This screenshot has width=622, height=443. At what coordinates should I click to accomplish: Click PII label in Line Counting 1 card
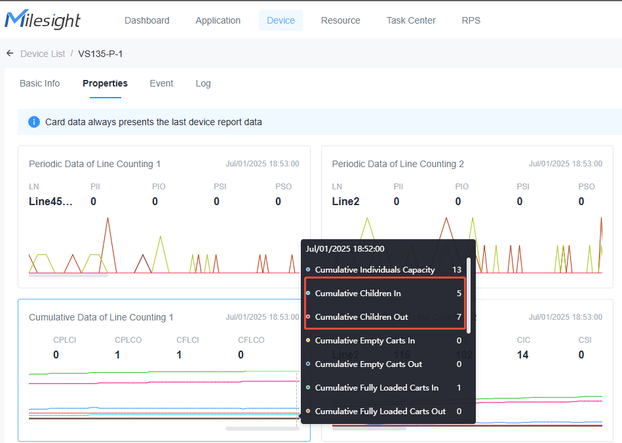(x=95, y=186)
